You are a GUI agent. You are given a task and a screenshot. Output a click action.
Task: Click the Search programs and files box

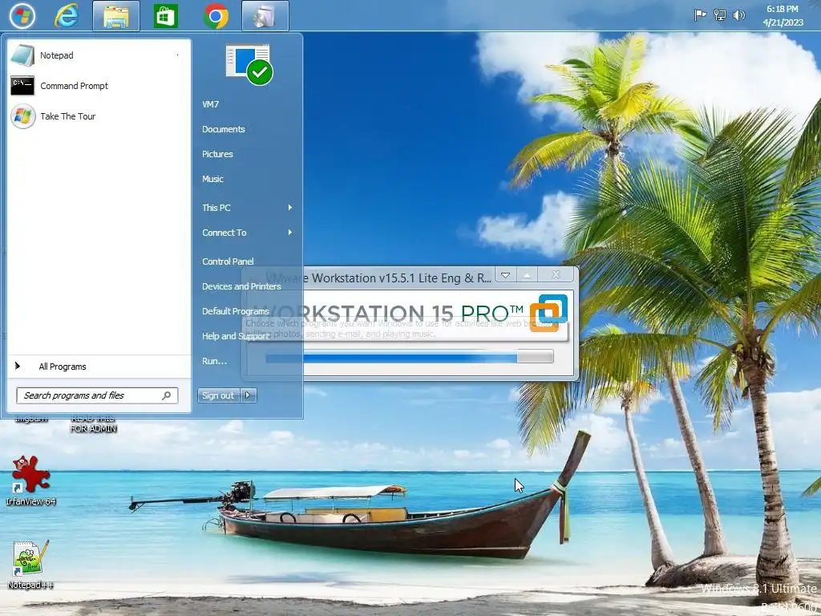pos(97,395)
